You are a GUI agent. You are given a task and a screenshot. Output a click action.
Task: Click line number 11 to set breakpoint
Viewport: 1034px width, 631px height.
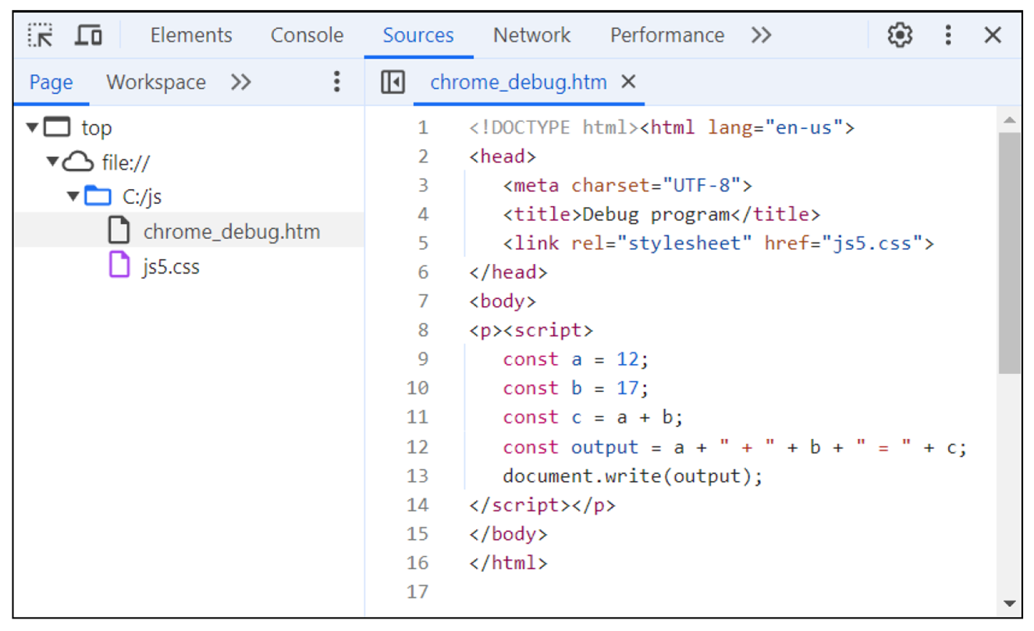[x=418, y=417]
